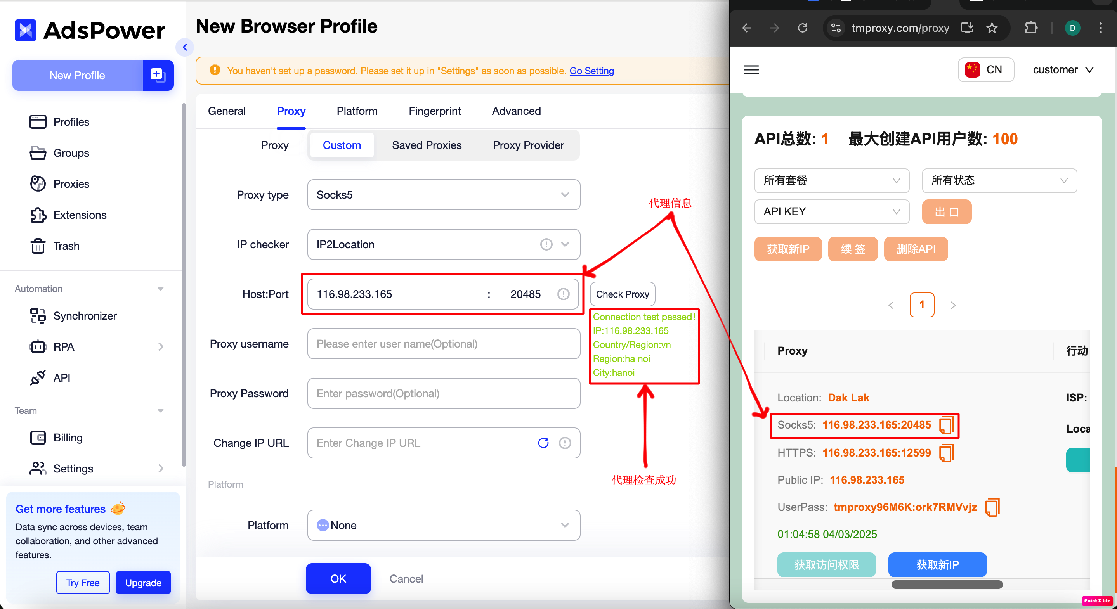Click refresh icon in Change IP URL field
Image resolution: width=1117 pixels, height=609 pixels.
[543, 443]
